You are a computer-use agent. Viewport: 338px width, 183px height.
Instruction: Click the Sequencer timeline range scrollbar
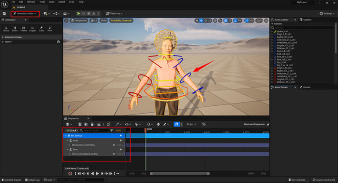tap(180, 173)
